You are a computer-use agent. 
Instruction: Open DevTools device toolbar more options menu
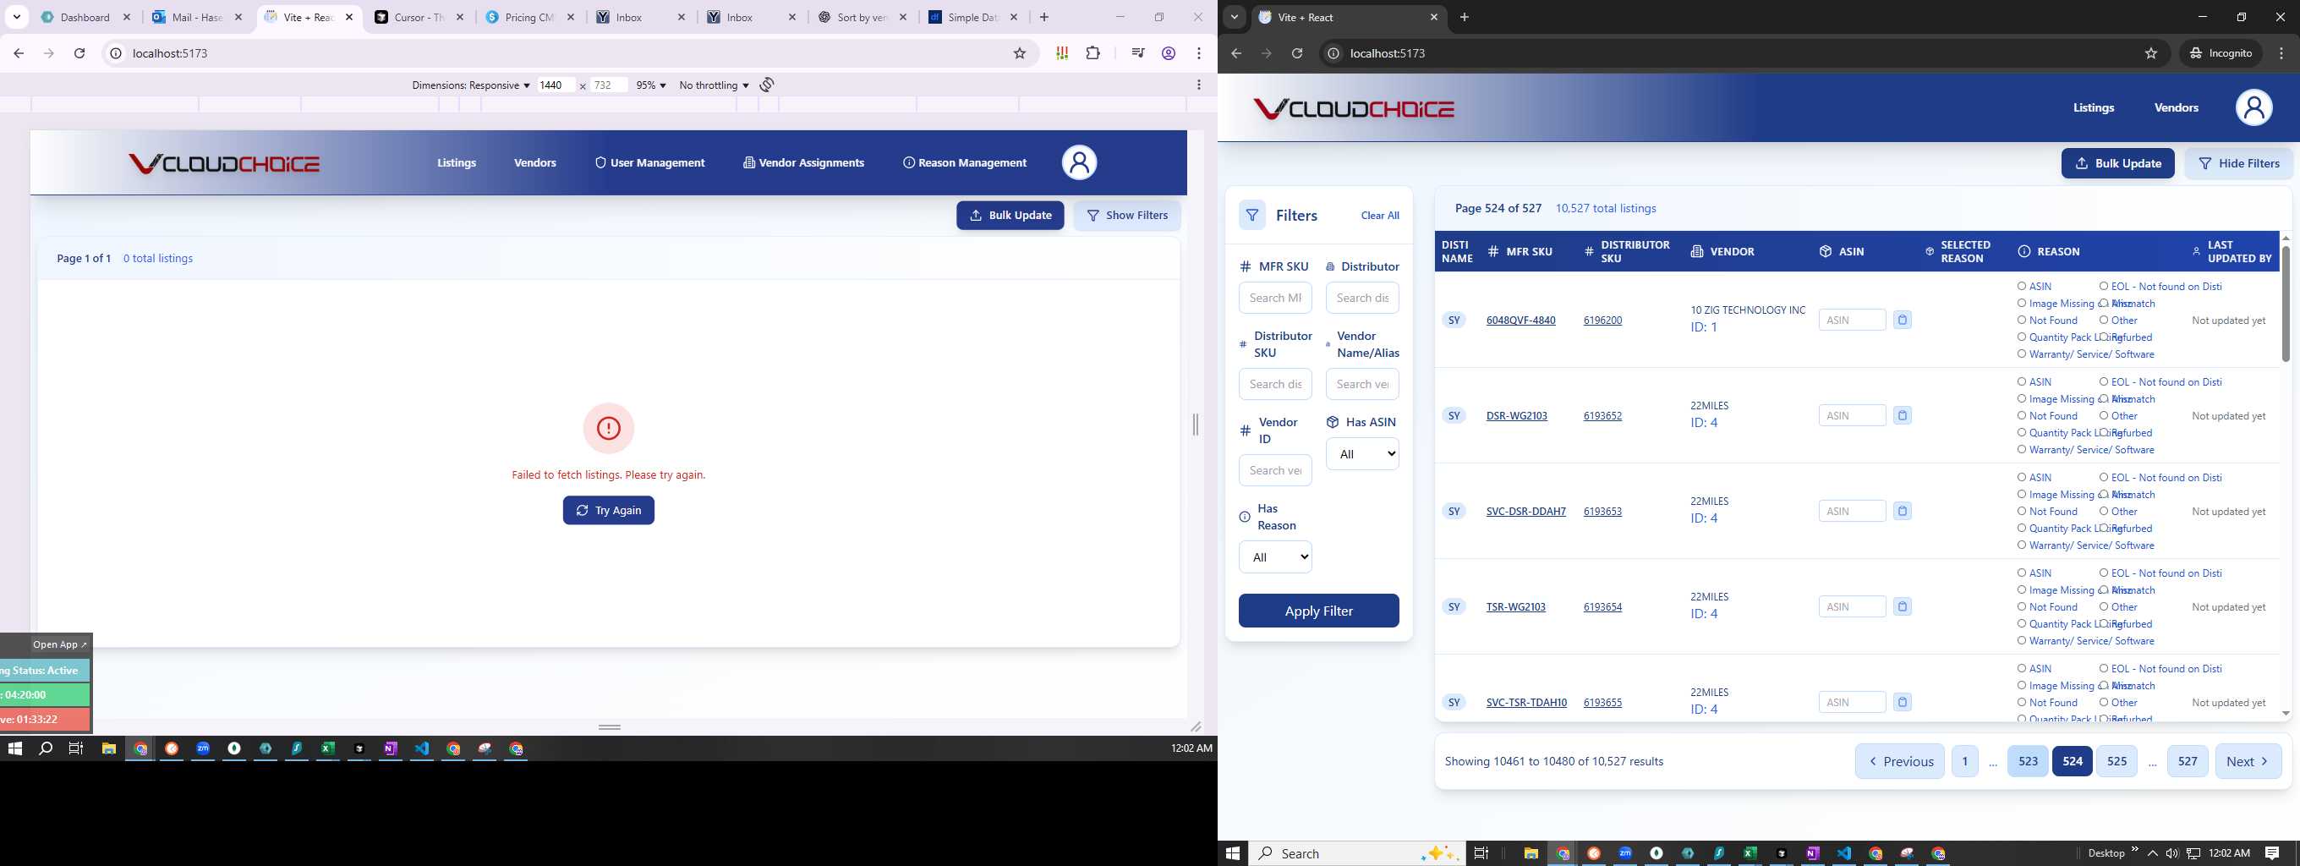point(1198,85)
